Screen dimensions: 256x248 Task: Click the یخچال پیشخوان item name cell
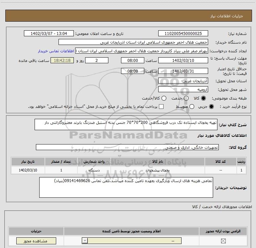pyautogui.click(x=158, y=170)
